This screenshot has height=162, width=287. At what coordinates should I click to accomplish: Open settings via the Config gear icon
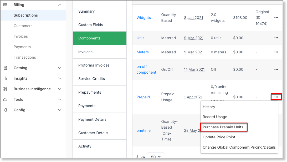point(5,110)
